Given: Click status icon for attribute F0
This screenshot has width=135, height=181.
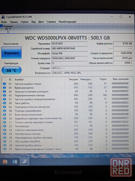Looking at the screenshot, I should (x=5, y=149).
